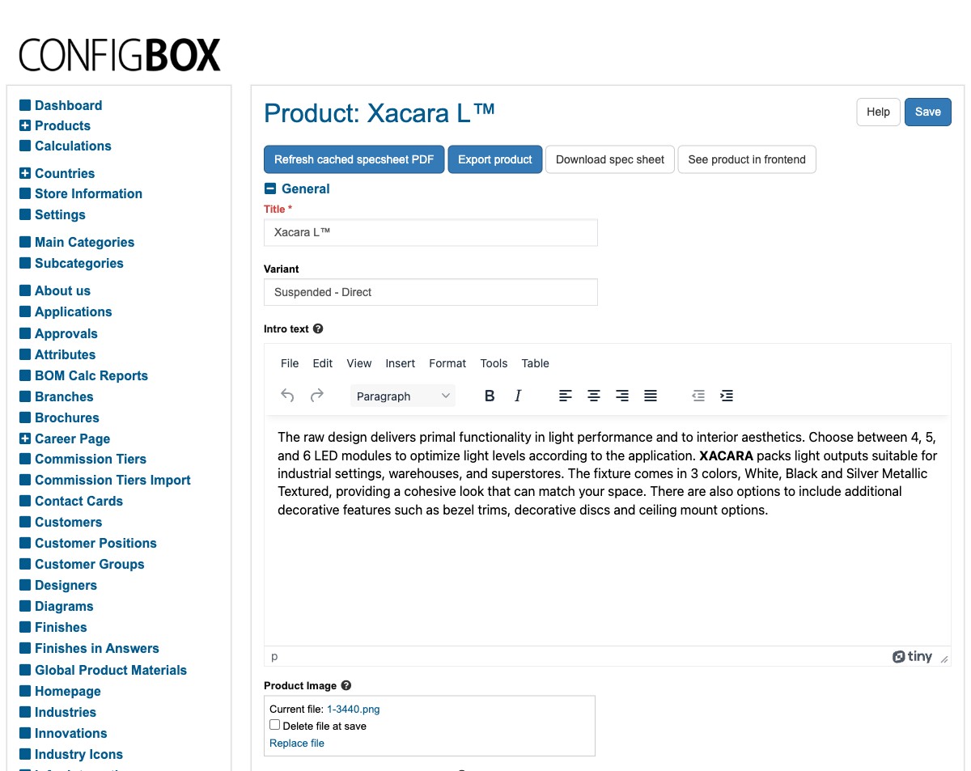See product in frontend
The height and width of the screenshot is (771, 971).
tap(747, 159)
